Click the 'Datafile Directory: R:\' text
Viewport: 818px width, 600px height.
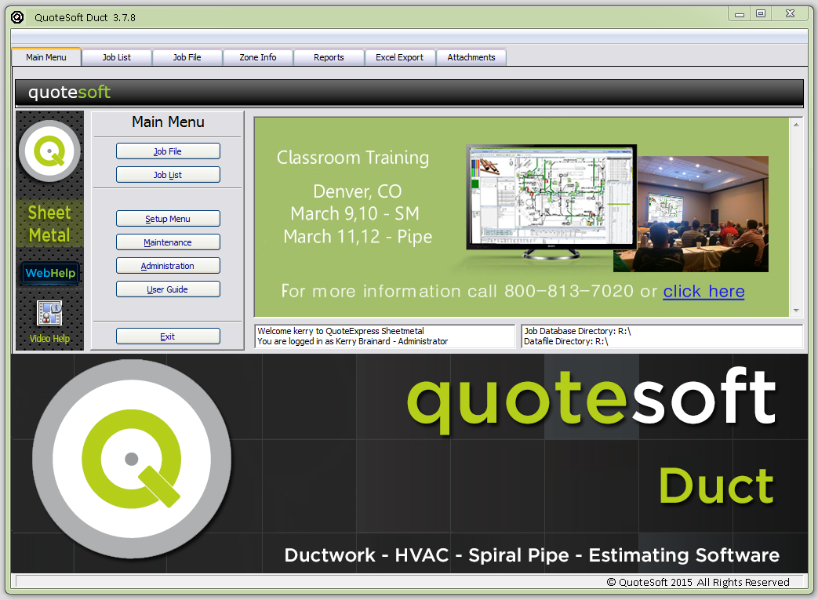[566, 341]
